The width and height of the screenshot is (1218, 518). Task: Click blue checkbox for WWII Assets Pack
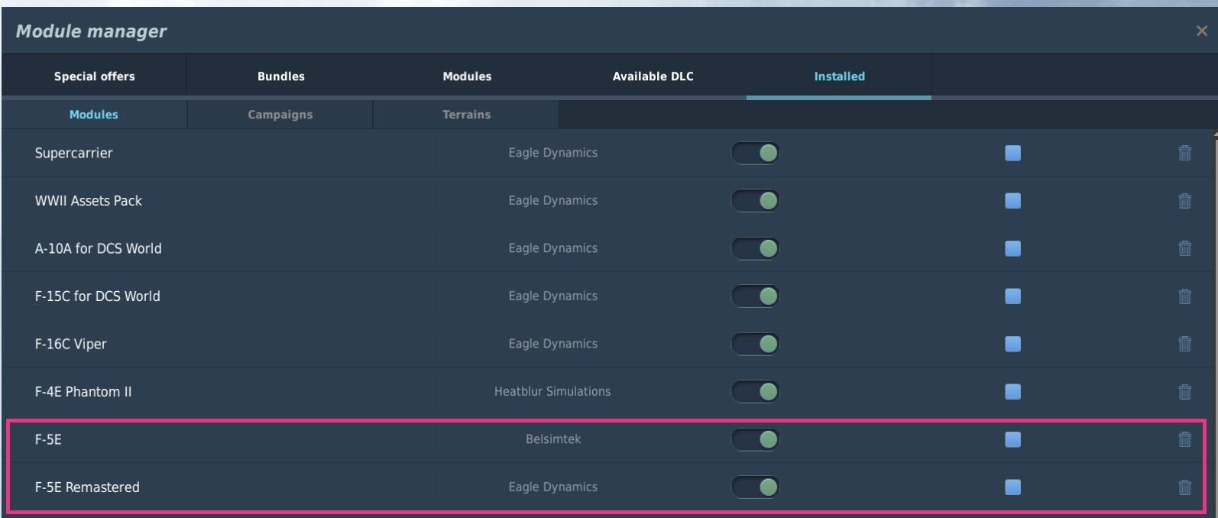(1012, 201)
